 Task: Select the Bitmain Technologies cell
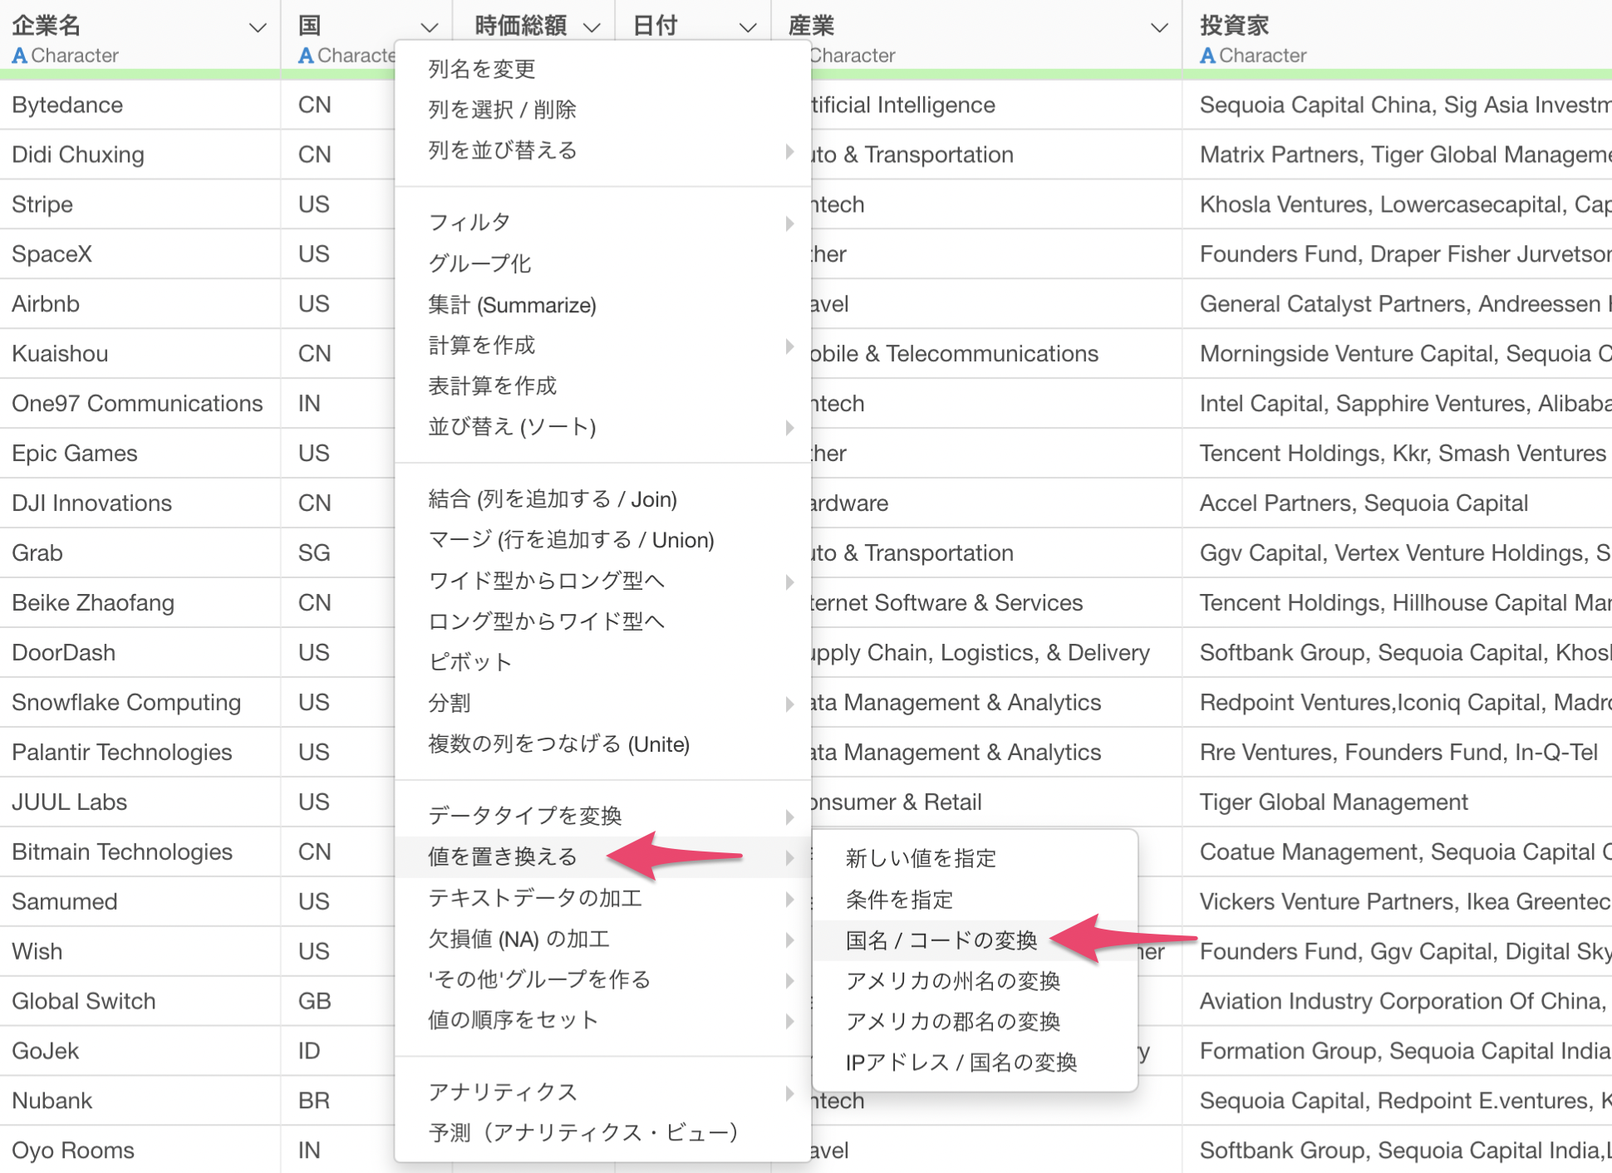(x=140, y=852)
